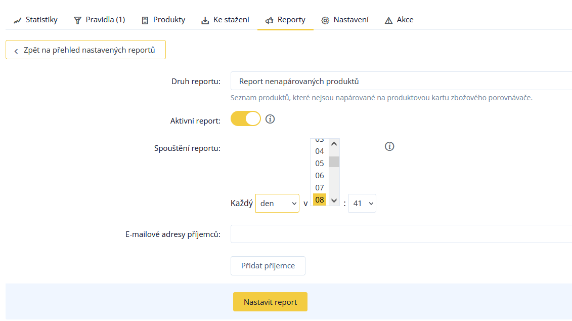
Task: Switch to Pravidla (1) tab
Action: (99, 20)
